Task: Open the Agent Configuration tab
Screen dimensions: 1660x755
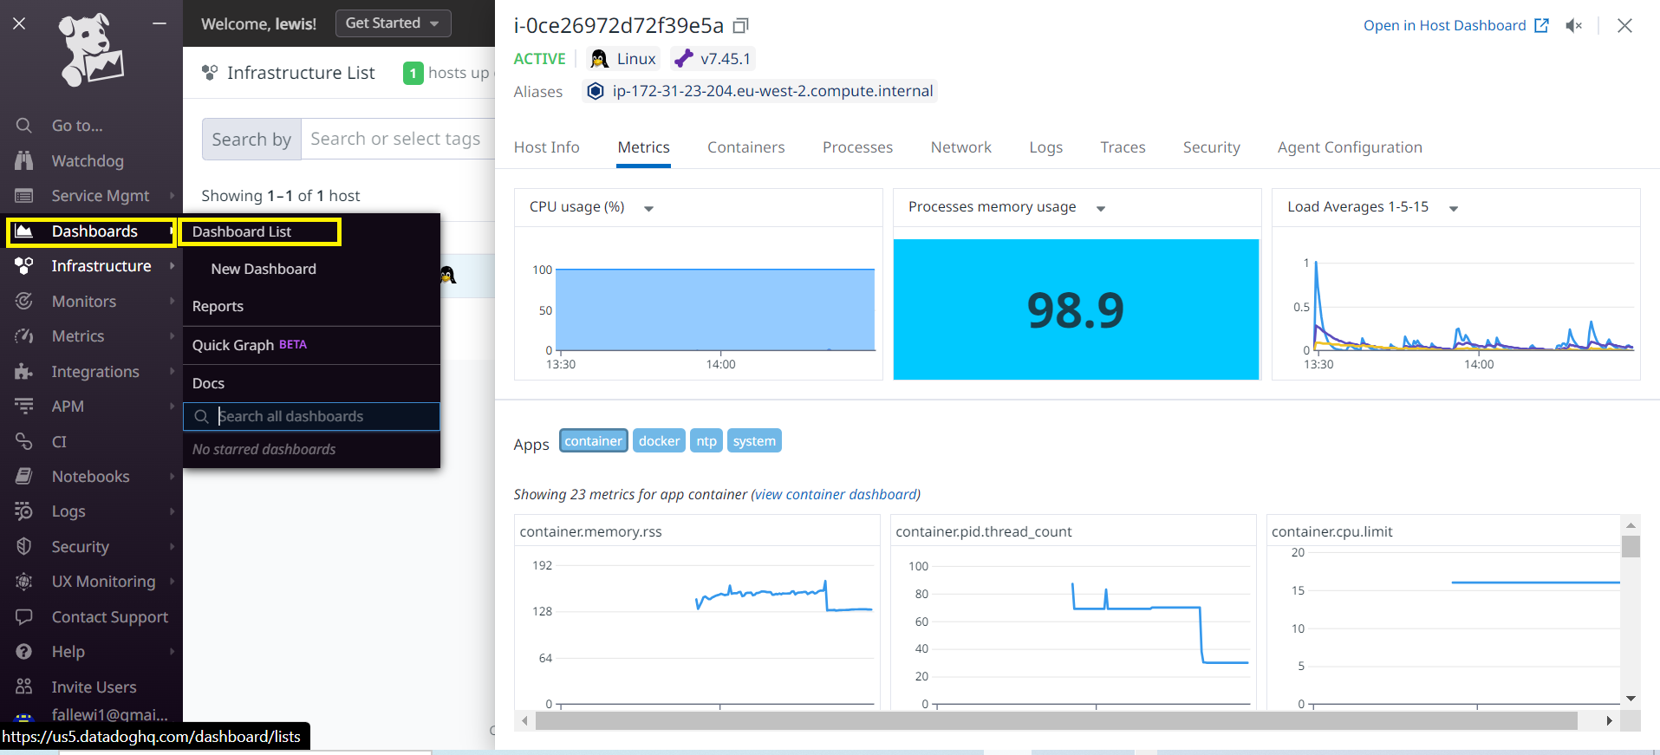Action: [1349, 147]
